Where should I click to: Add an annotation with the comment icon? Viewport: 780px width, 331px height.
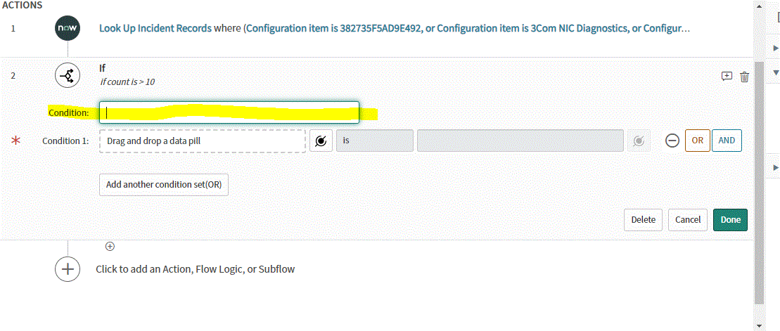pos(727,77)
